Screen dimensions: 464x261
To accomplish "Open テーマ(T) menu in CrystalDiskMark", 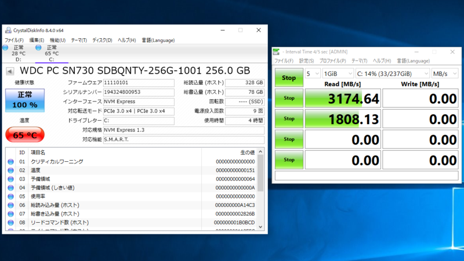I will [359, 61].
